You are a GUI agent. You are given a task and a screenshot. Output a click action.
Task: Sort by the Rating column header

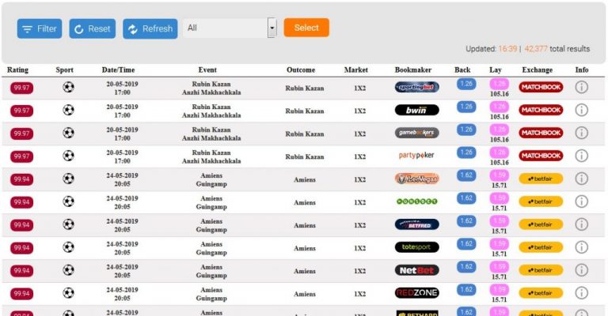(17, 70)
